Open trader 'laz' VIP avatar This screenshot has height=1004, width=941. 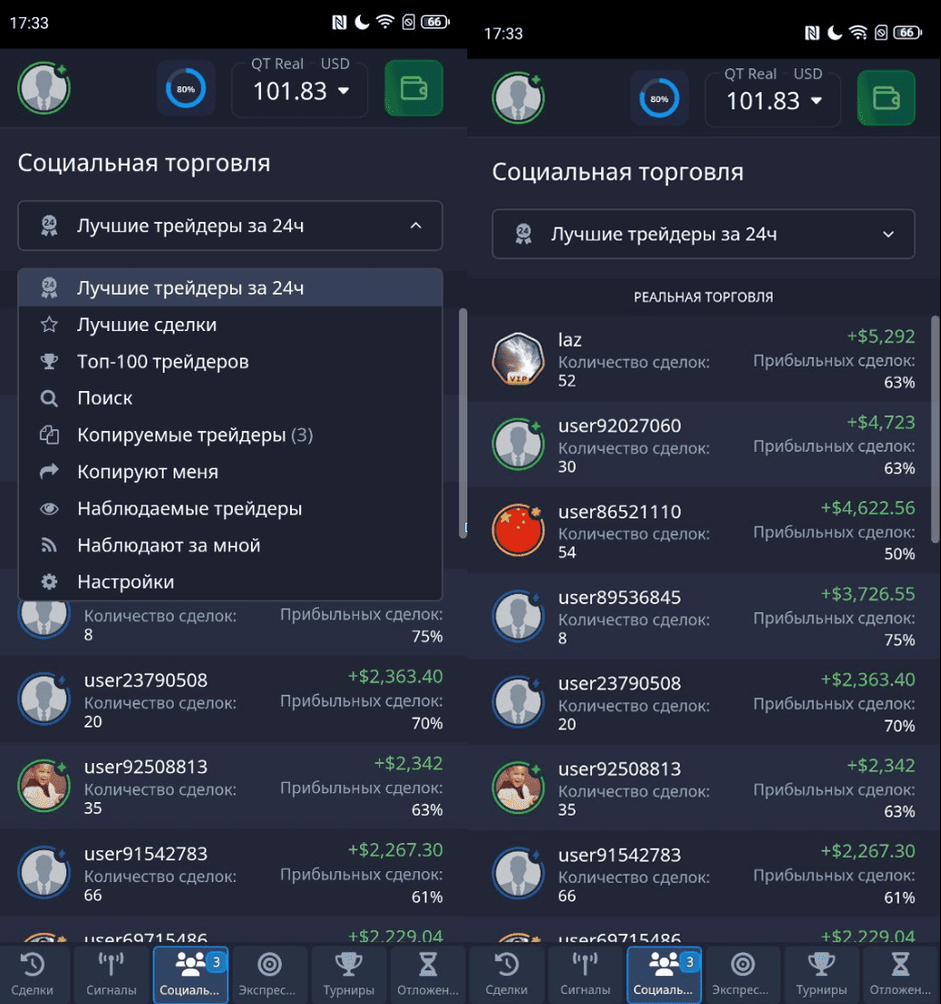[518, 359]
